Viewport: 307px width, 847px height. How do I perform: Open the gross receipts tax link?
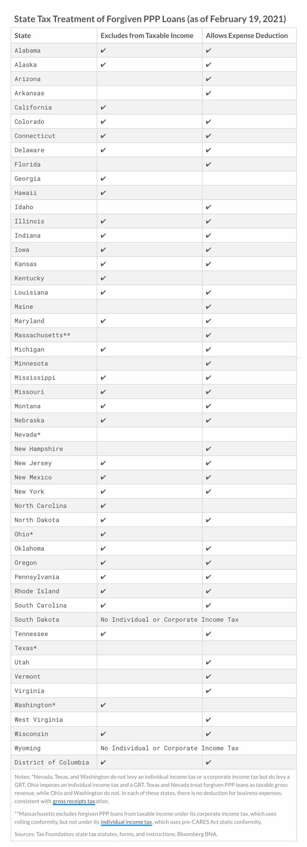point(74,801)
